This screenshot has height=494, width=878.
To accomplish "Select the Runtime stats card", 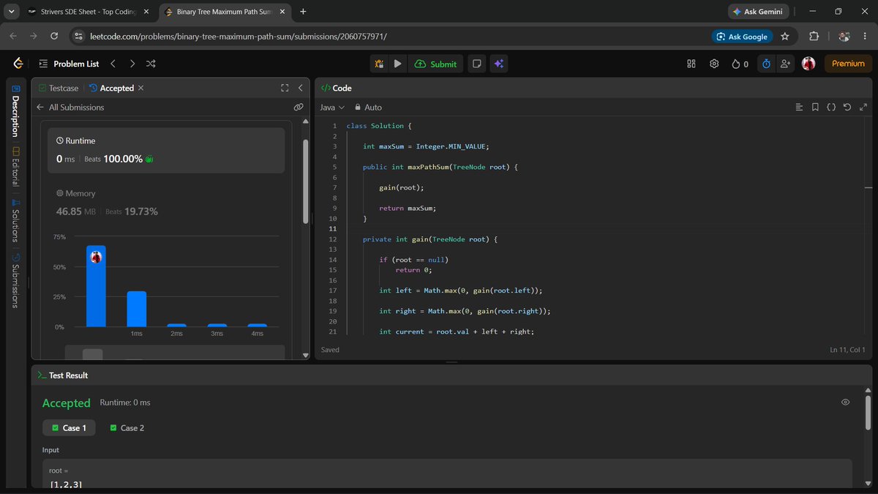I will click(x=166, y=150).
